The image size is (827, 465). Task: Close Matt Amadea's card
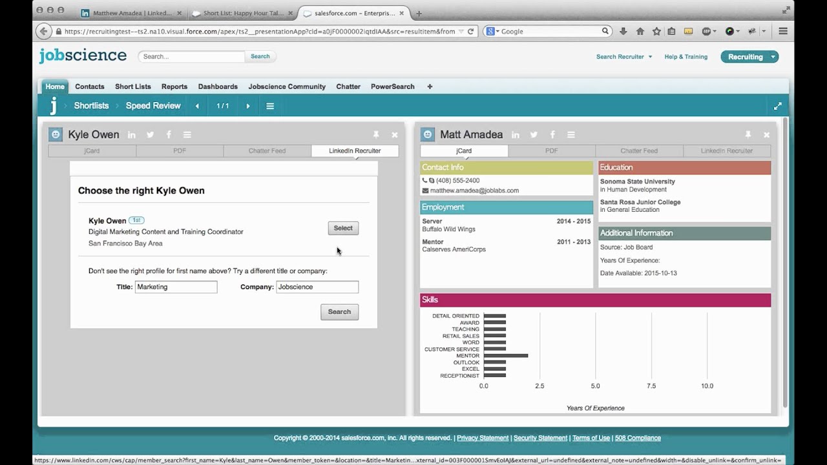766,135
